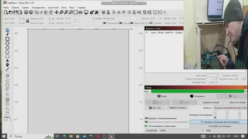Open the 'Начать с' start-from dropdown

[231, 108]
